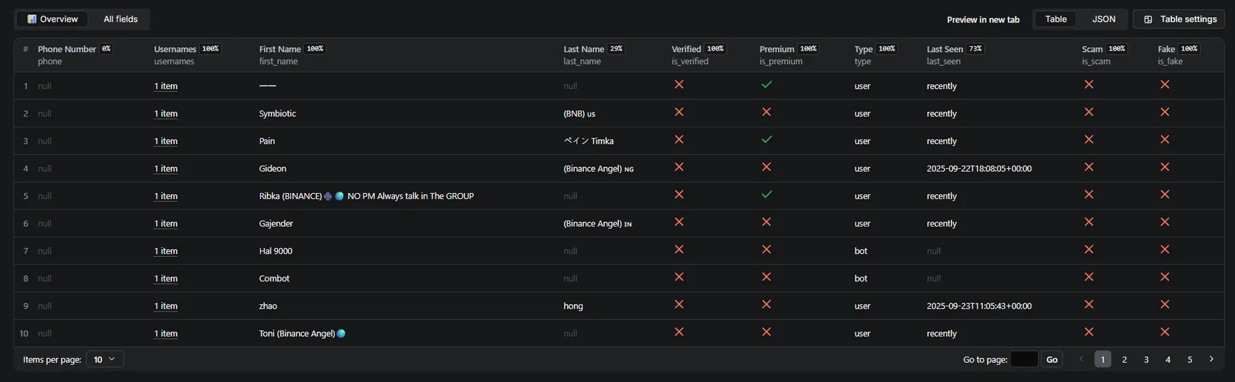Click the Usernames column header
The height and width of the screenshot is (382, 1235).
175,49
